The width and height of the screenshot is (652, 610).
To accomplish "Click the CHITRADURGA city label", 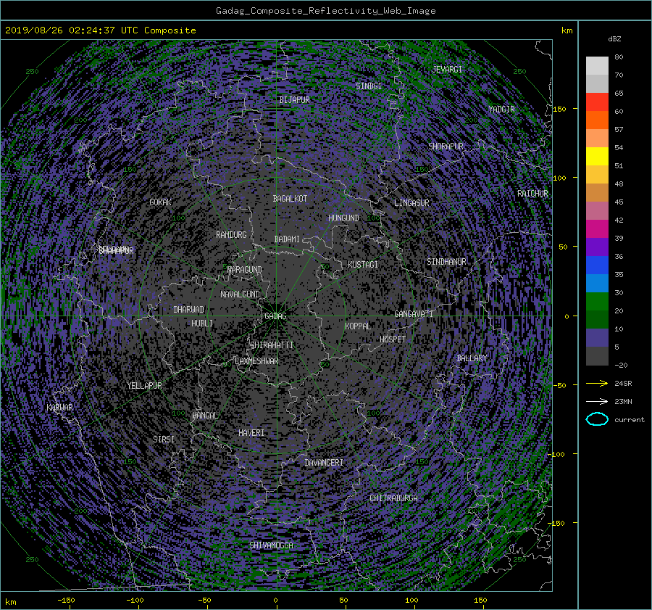I will [x=394, y=498].
